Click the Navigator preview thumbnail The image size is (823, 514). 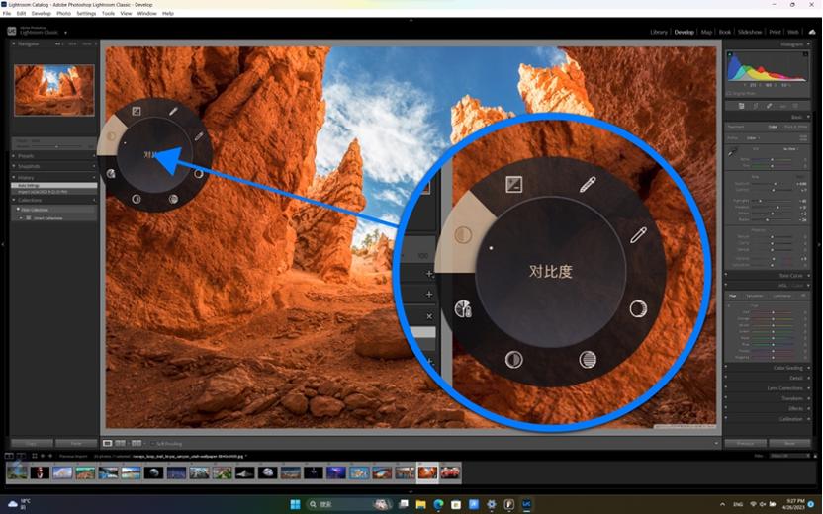coord(54,90)
